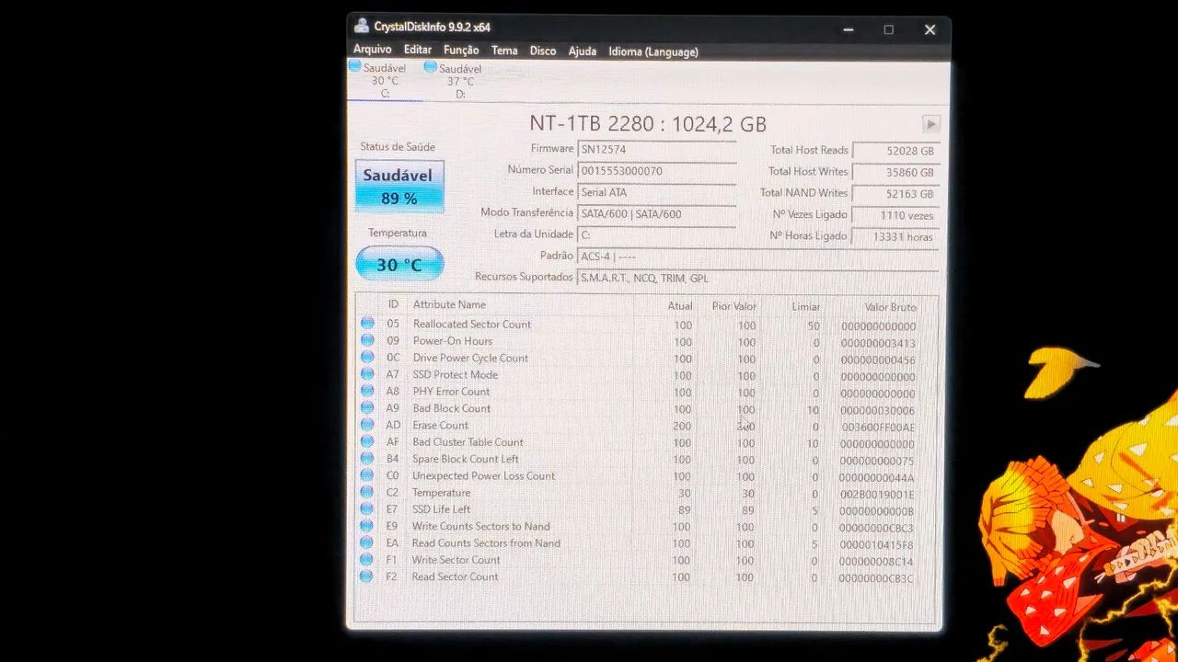Click the Letra da Unidade field C:
The width and height of the screenshot is (1178, 662).
(x=656, y=235)
